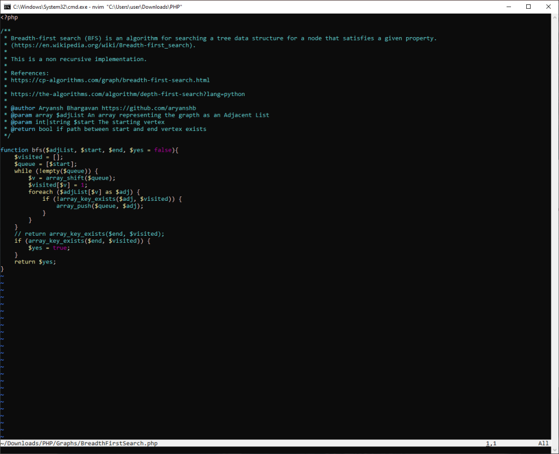This screenshot has height=454, width=559.
Task: Click the 'References:' comment line
Action: coord(26,73)
